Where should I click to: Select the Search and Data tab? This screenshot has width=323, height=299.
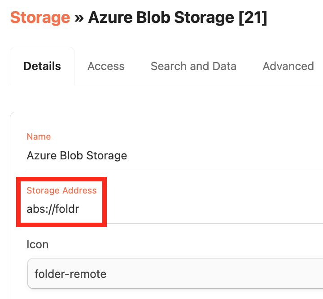pos(193,66)
